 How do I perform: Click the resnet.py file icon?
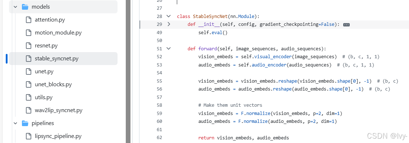[x=29, y=46]
